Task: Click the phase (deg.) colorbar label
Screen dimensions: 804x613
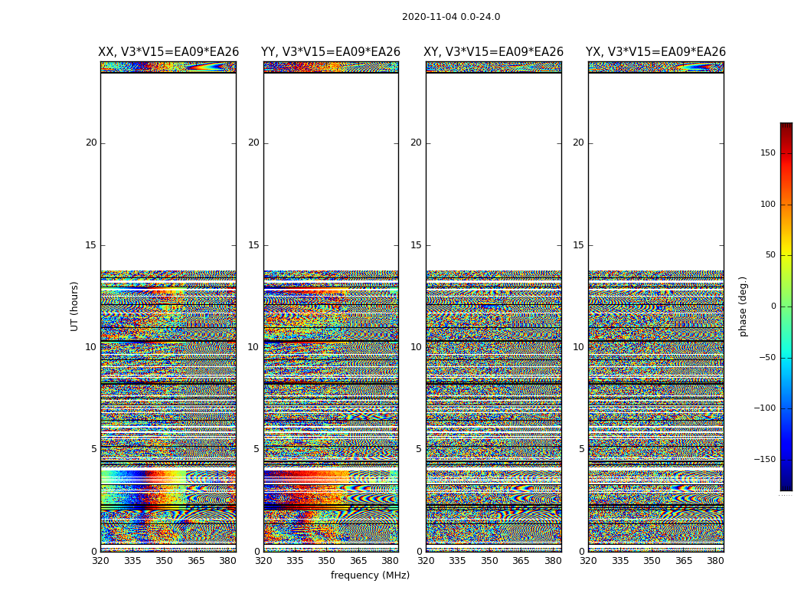Action: (743, 306)
